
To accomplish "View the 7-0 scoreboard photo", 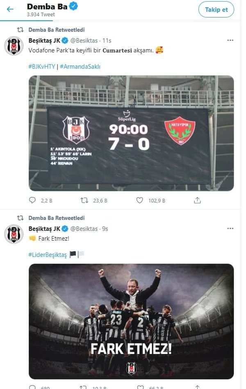I will pos(131,133).
